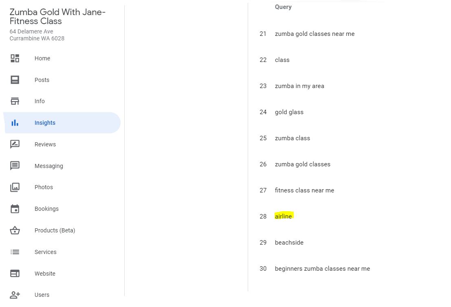Click the Home dashboard icon
This screenshot has width=451, height=307.
(x=15, y=58)
